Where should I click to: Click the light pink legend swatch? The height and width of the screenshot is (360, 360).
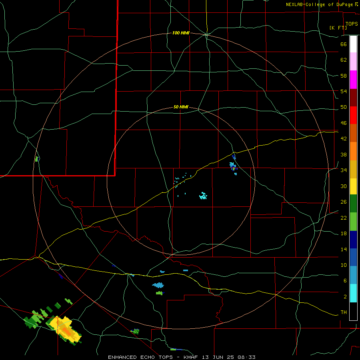click(x=353, y=62)
